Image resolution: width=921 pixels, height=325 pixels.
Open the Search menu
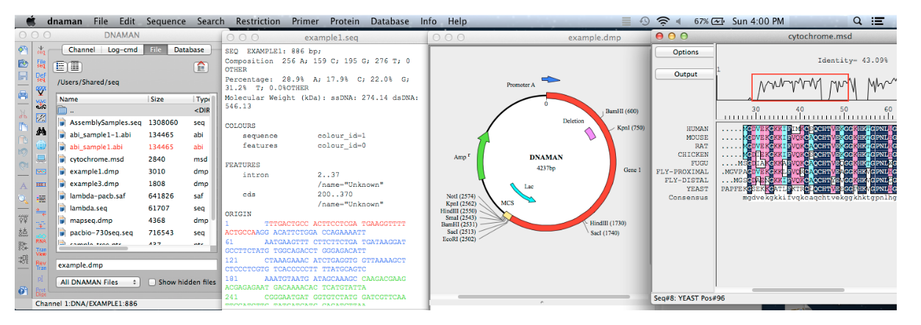pyautogui.click(x=211, y=21)
